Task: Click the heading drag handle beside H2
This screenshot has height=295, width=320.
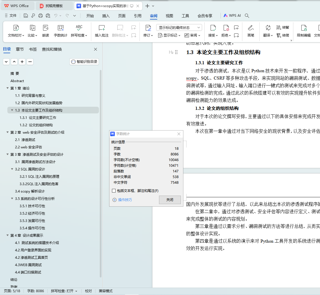Action: point(176,52)
